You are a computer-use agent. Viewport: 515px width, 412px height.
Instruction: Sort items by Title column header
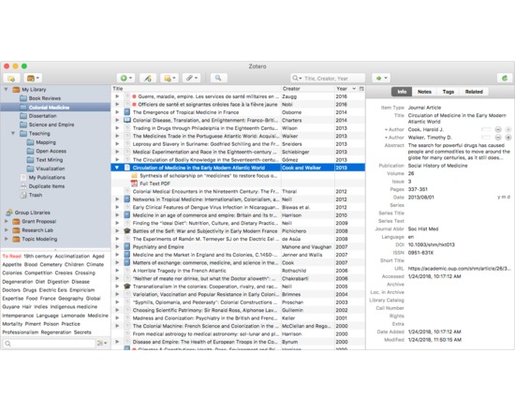pos(196,89)
